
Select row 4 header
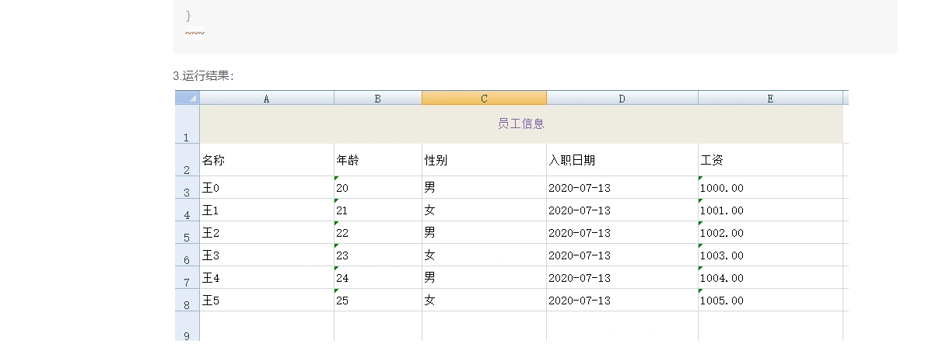(x=187, y=210)
